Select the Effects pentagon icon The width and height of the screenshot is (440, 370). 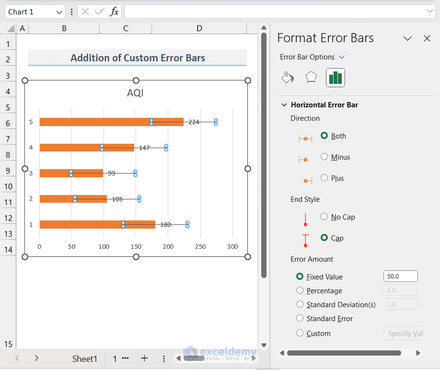click(311, 77)
